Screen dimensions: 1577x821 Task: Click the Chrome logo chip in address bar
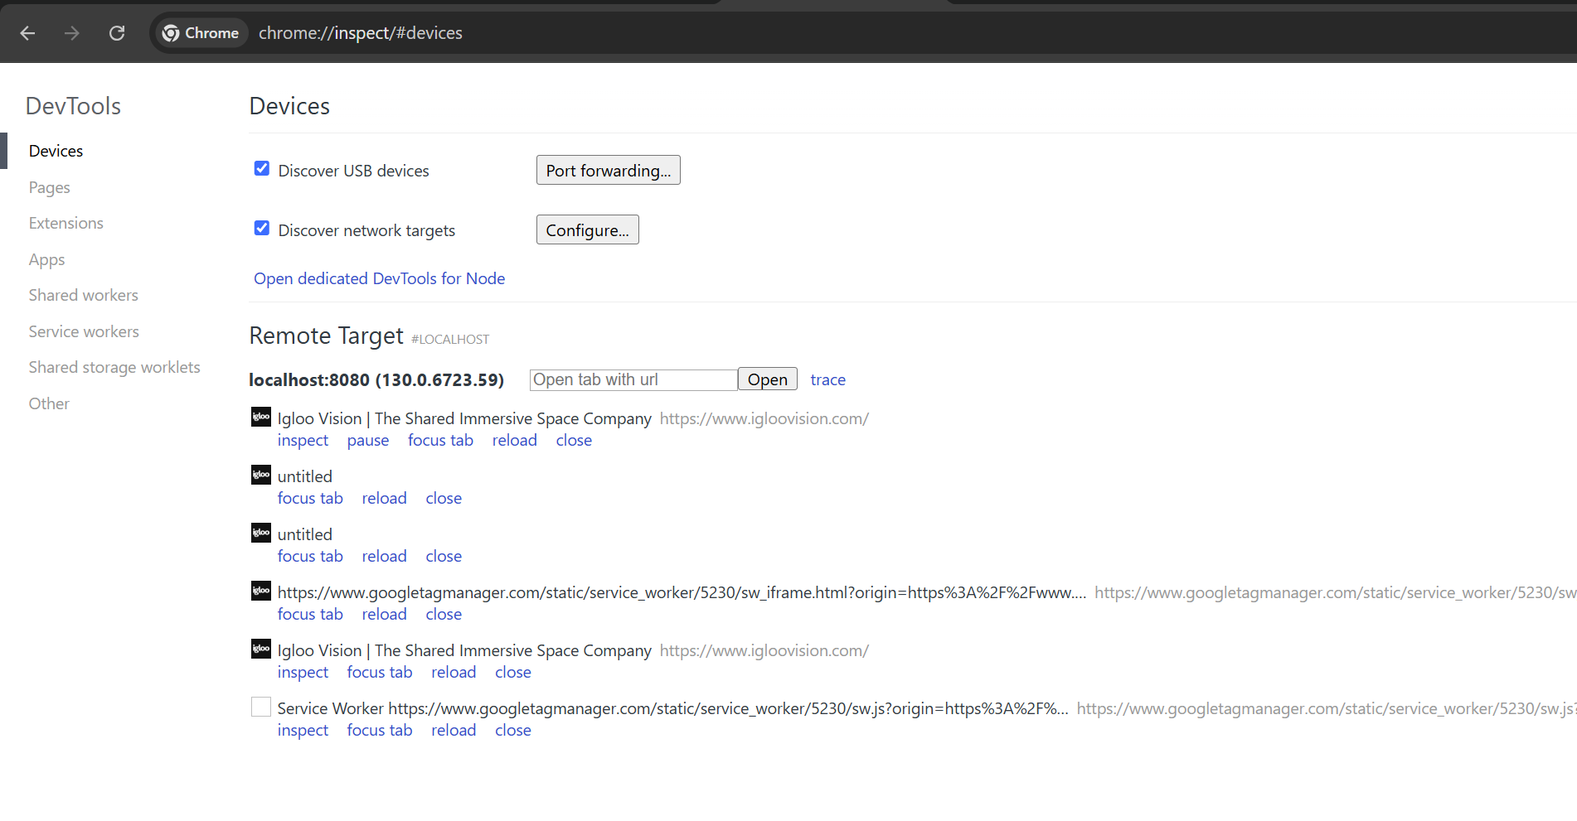(x=201, y=33)
